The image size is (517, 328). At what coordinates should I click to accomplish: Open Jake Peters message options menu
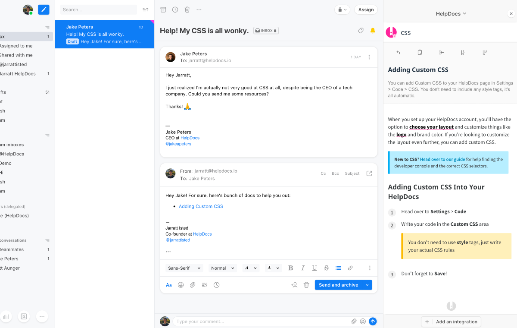click(369, 57)
